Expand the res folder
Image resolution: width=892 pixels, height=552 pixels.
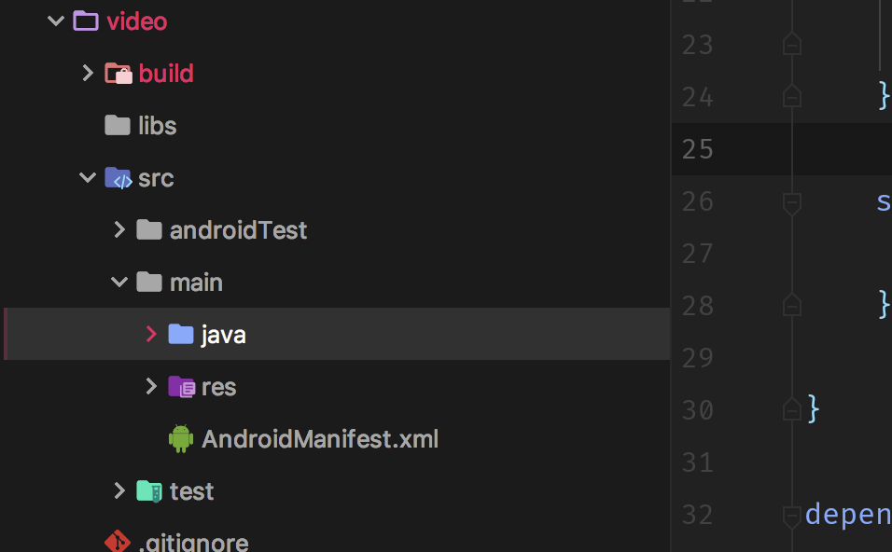(x=151, y=387)
